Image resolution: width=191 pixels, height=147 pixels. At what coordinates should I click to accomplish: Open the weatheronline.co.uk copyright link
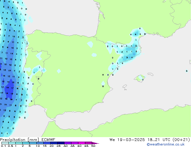pyautogui.click(x=166, y=144)
